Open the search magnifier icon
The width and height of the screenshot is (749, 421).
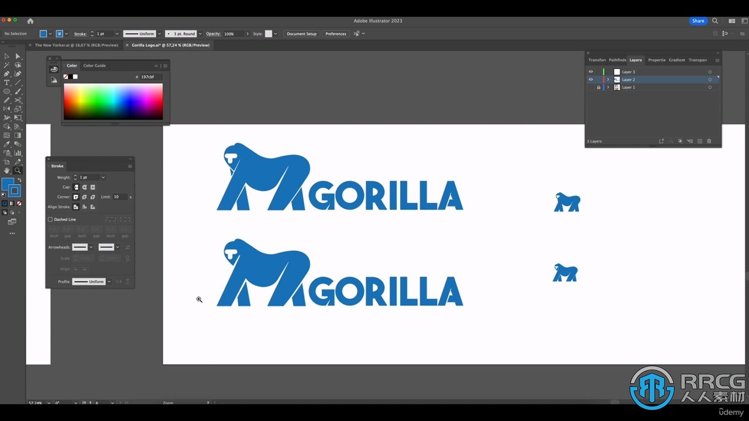pos(715,21)
